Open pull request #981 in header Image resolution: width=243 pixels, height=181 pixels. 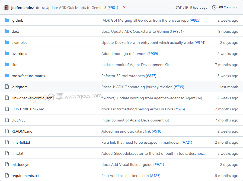113,8
